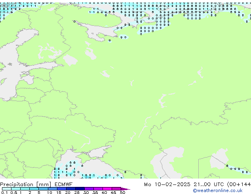Click the date '10-02-2025'
The width and height of the screenshot is (251, 194).
172,184
